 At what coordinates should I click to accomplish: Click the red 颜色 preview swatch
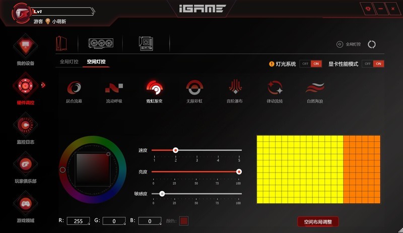click(x=184, y=221)
